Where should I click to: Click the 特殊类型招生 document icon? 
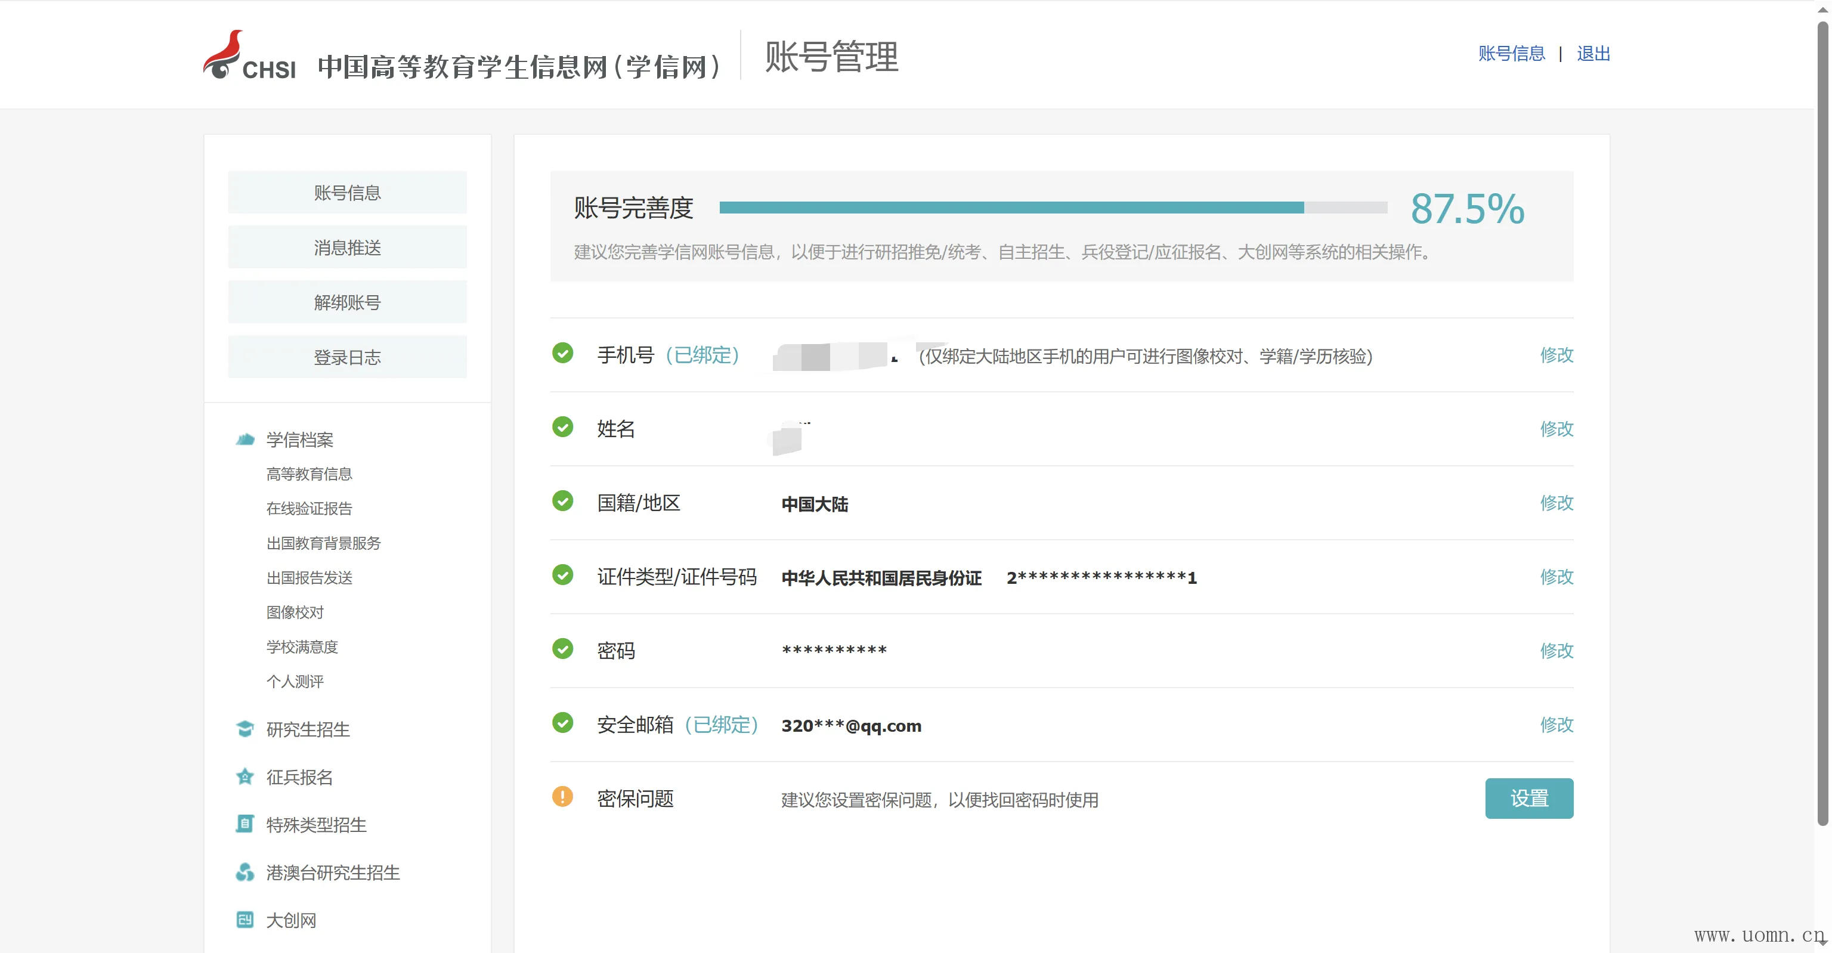pyautogui.click(x=245, y=824)
